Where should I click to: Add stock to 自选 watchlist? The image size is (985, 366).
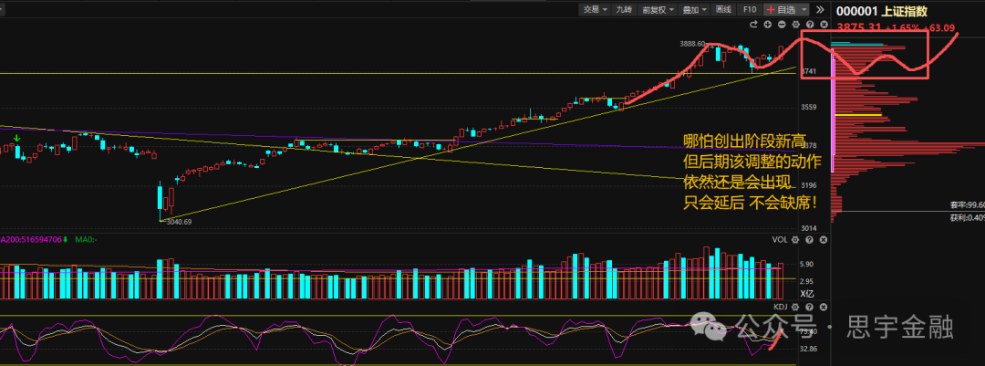point(782,9)
